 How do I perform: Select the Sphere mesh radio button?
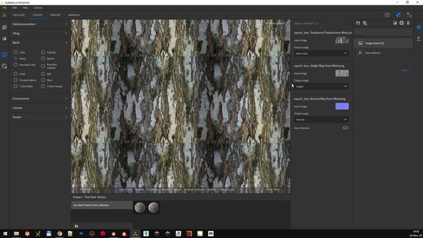(x=43, y=58)
